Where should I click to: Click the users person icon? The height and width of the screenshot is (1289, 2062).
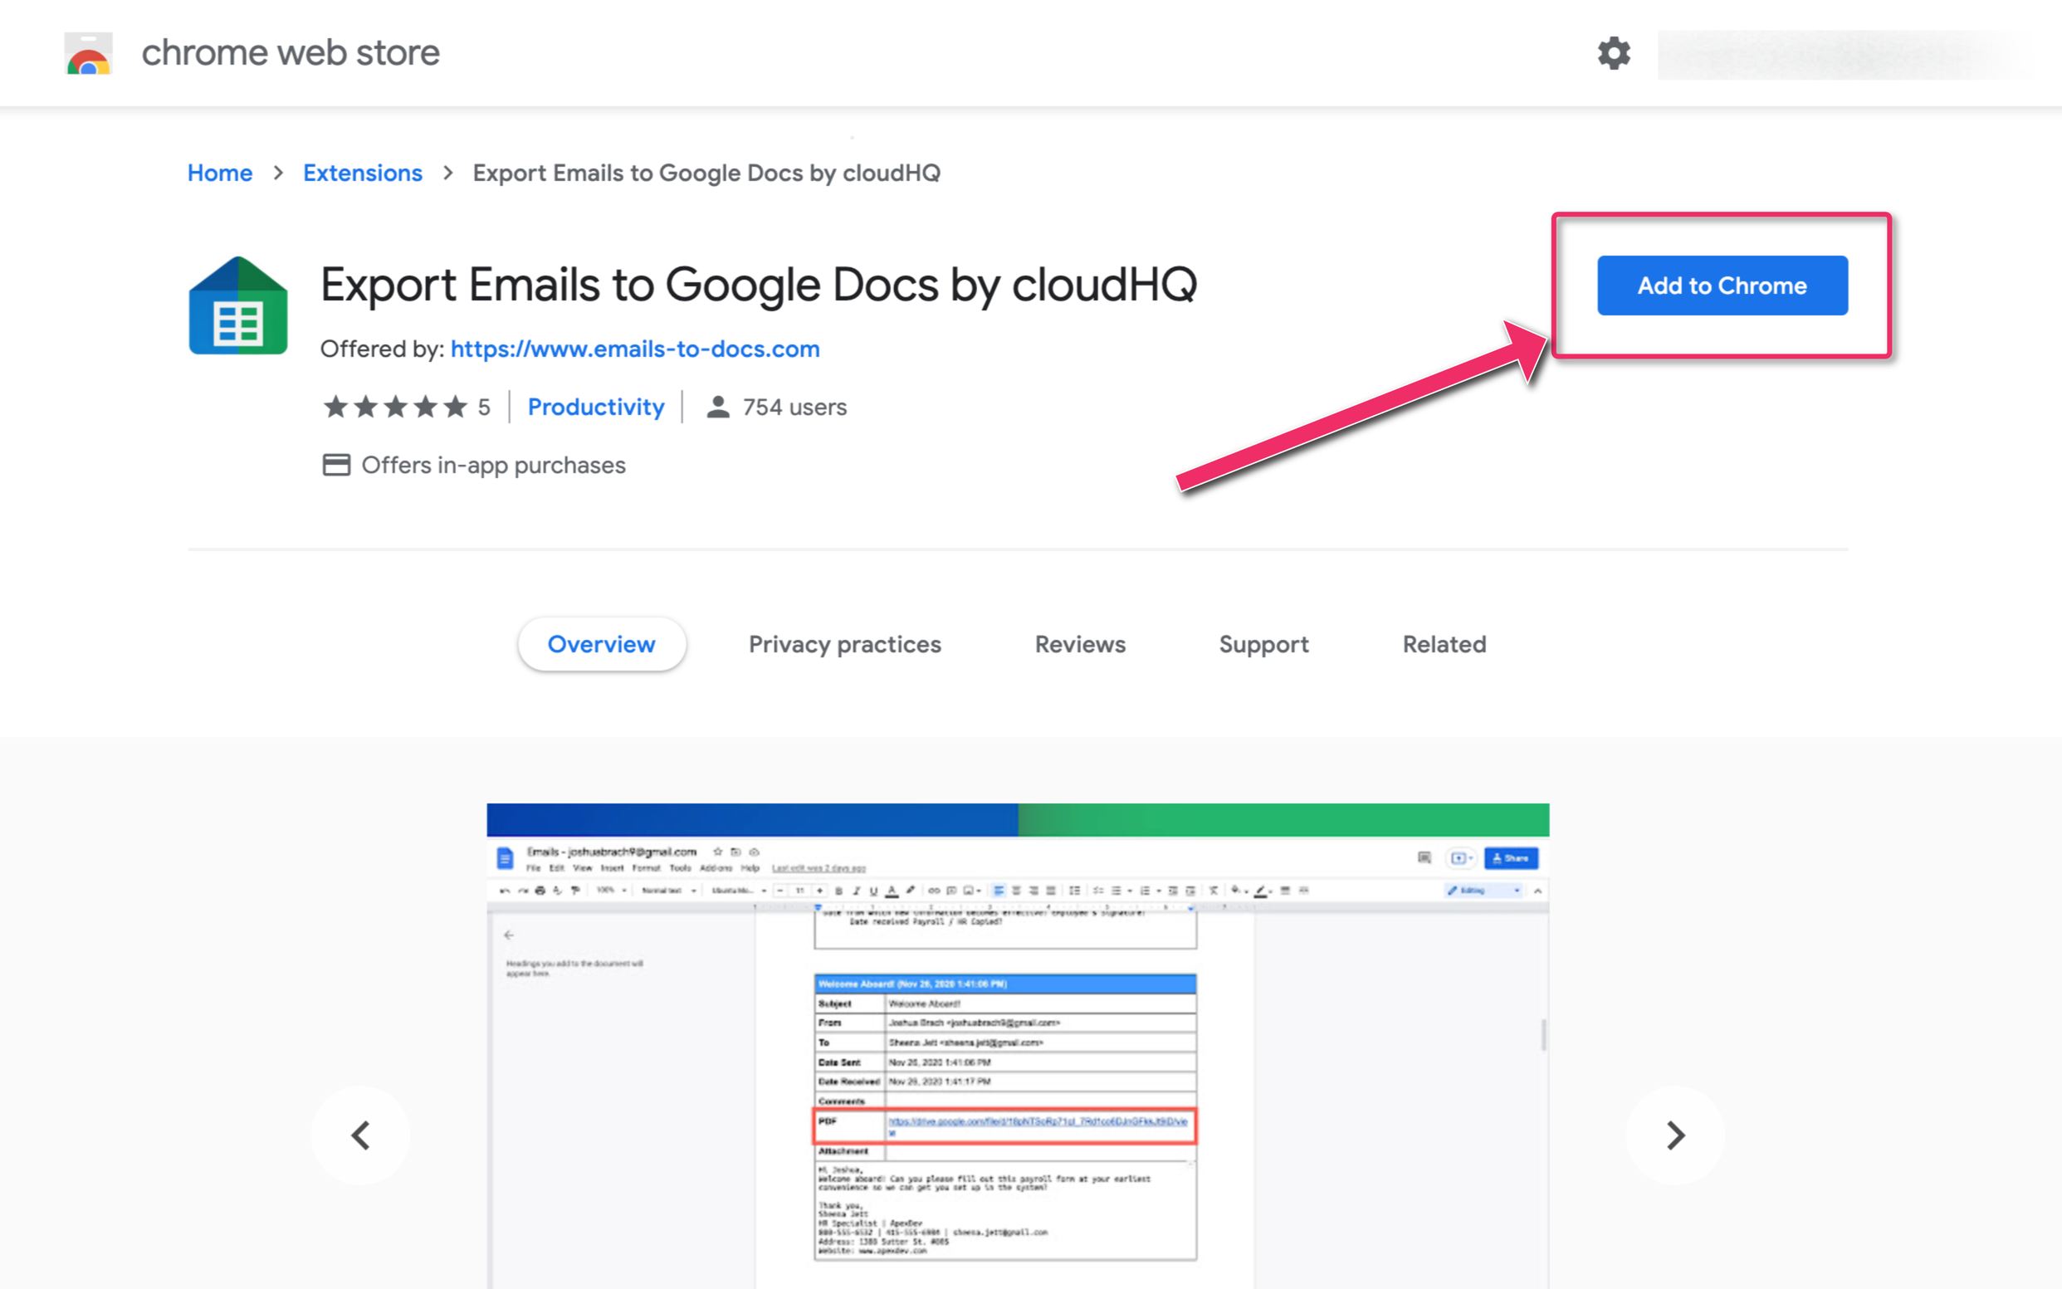click(x=718, y=407)
